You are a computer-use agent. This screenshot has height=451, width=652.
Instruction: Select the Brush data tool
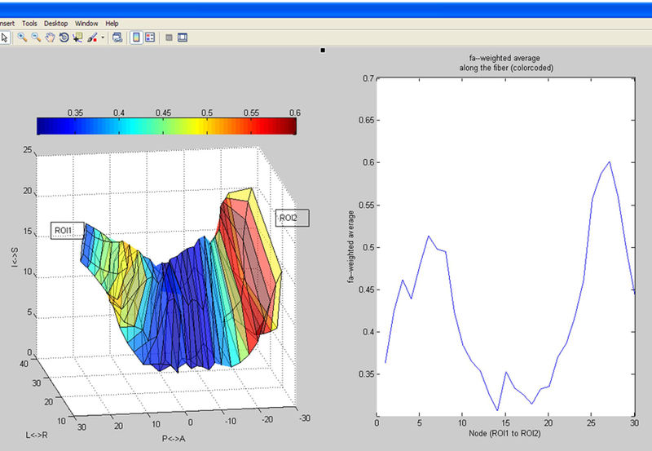[x=92, y=38]
